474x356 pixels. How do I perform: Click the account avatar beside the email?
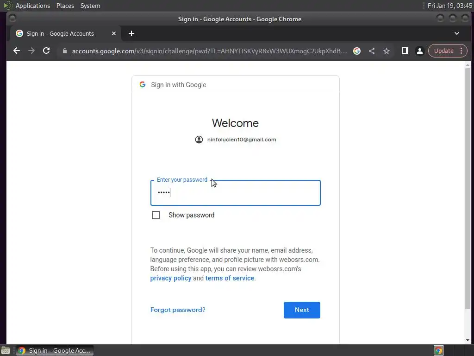(x=199, y=140)
